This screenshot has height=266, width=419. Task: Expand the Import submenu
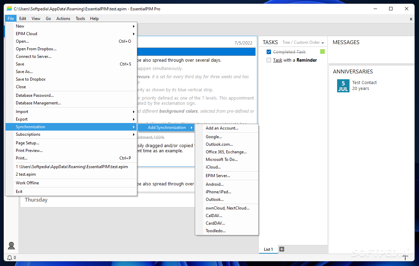(x=71, y=112)
